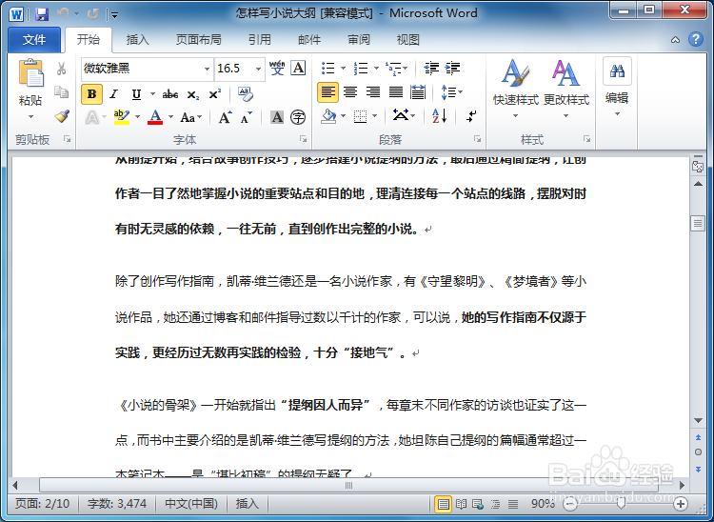The width and height of the screenshot is (714, 522).
Task: Toggle Center paragraph alignment
Action: 350,92
